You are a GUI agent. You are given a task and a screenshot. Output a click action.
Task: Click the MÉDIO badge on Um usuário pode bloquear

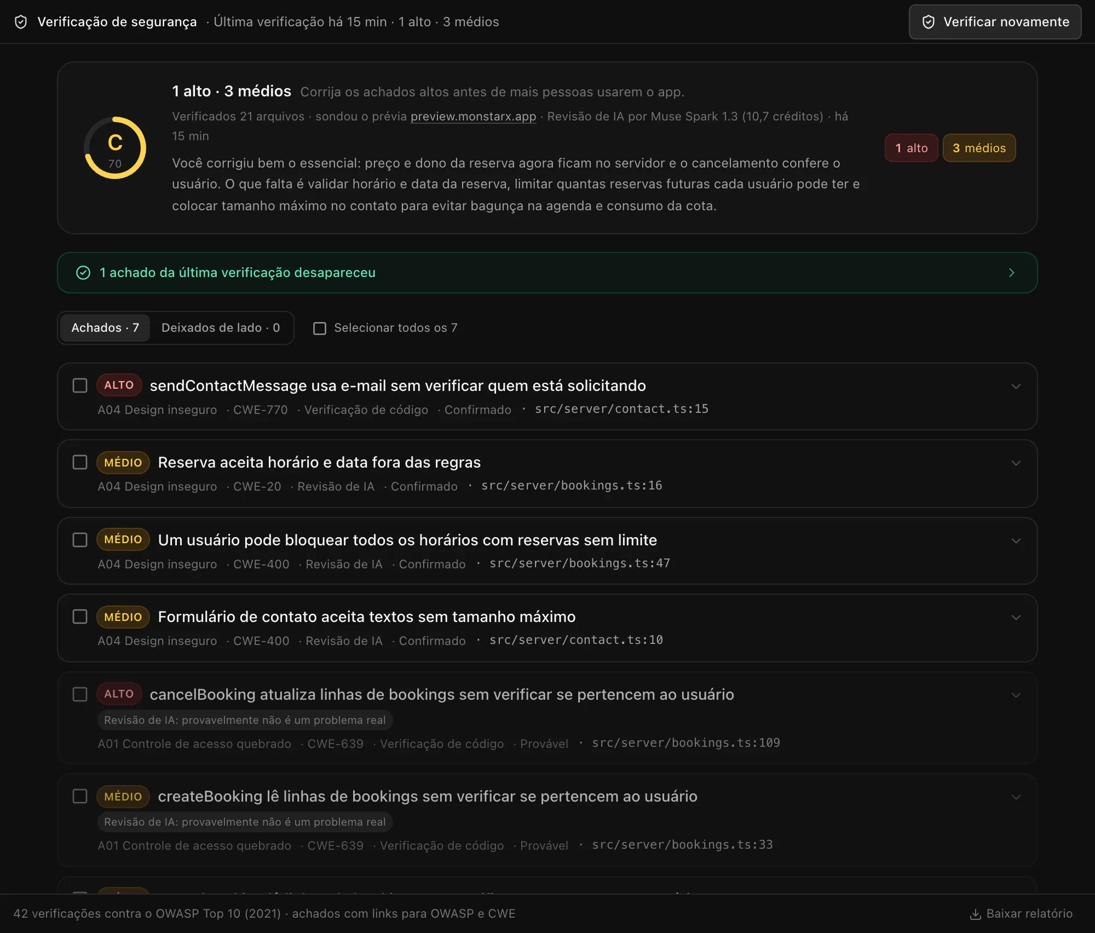coord(123,539)
